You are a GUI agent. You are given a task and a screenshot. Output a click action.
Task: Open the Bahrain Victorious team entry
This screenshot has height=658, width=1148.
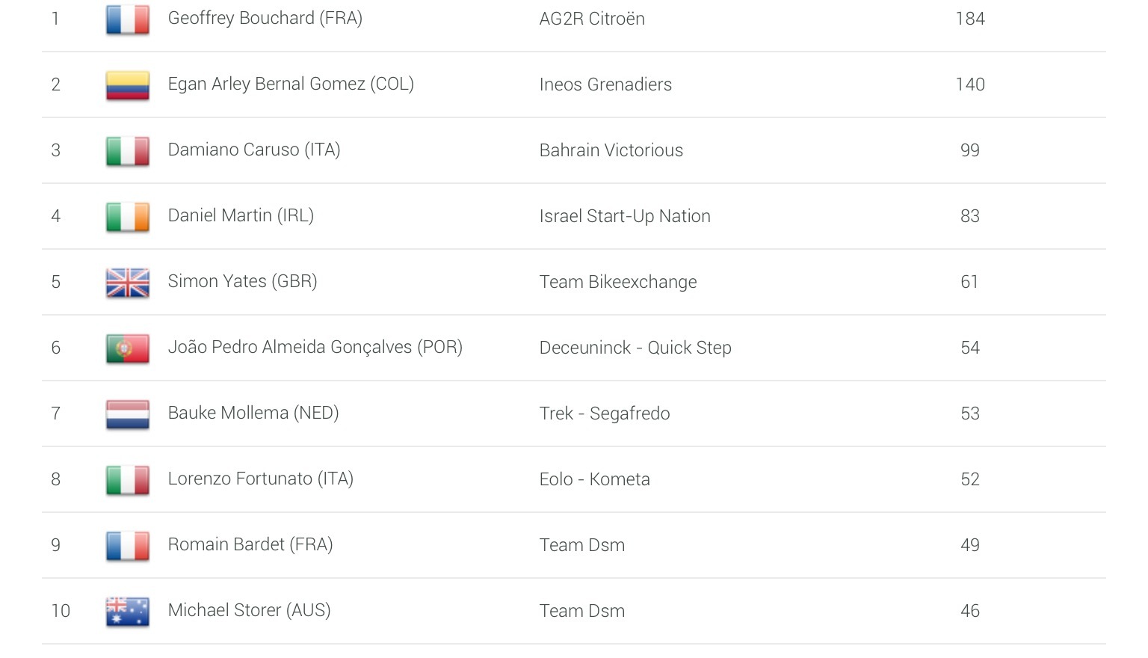[611, 150]
